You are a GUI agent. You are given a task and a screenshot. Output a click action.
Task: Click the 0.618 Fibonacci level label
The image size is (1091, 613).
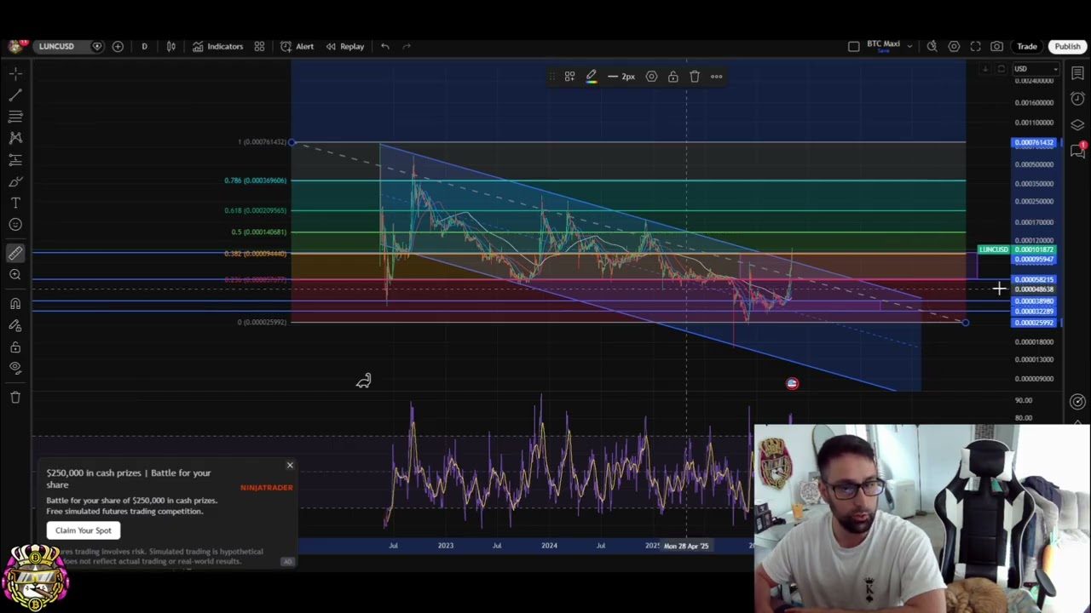click(x=256, y=210)
